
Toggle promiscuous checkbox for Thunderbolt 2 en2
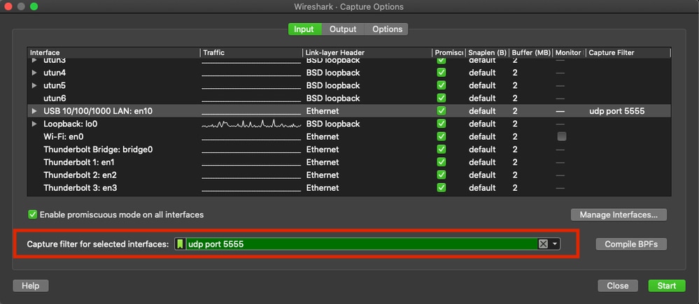(441, 175)
